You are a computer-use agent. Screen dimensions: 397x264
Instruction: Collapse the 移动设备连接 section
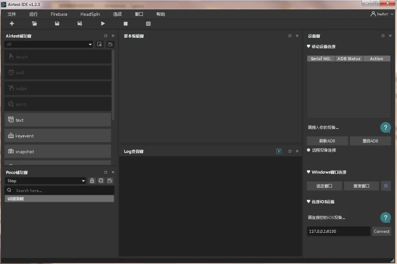pyautogui.click(x=308, y=46)
